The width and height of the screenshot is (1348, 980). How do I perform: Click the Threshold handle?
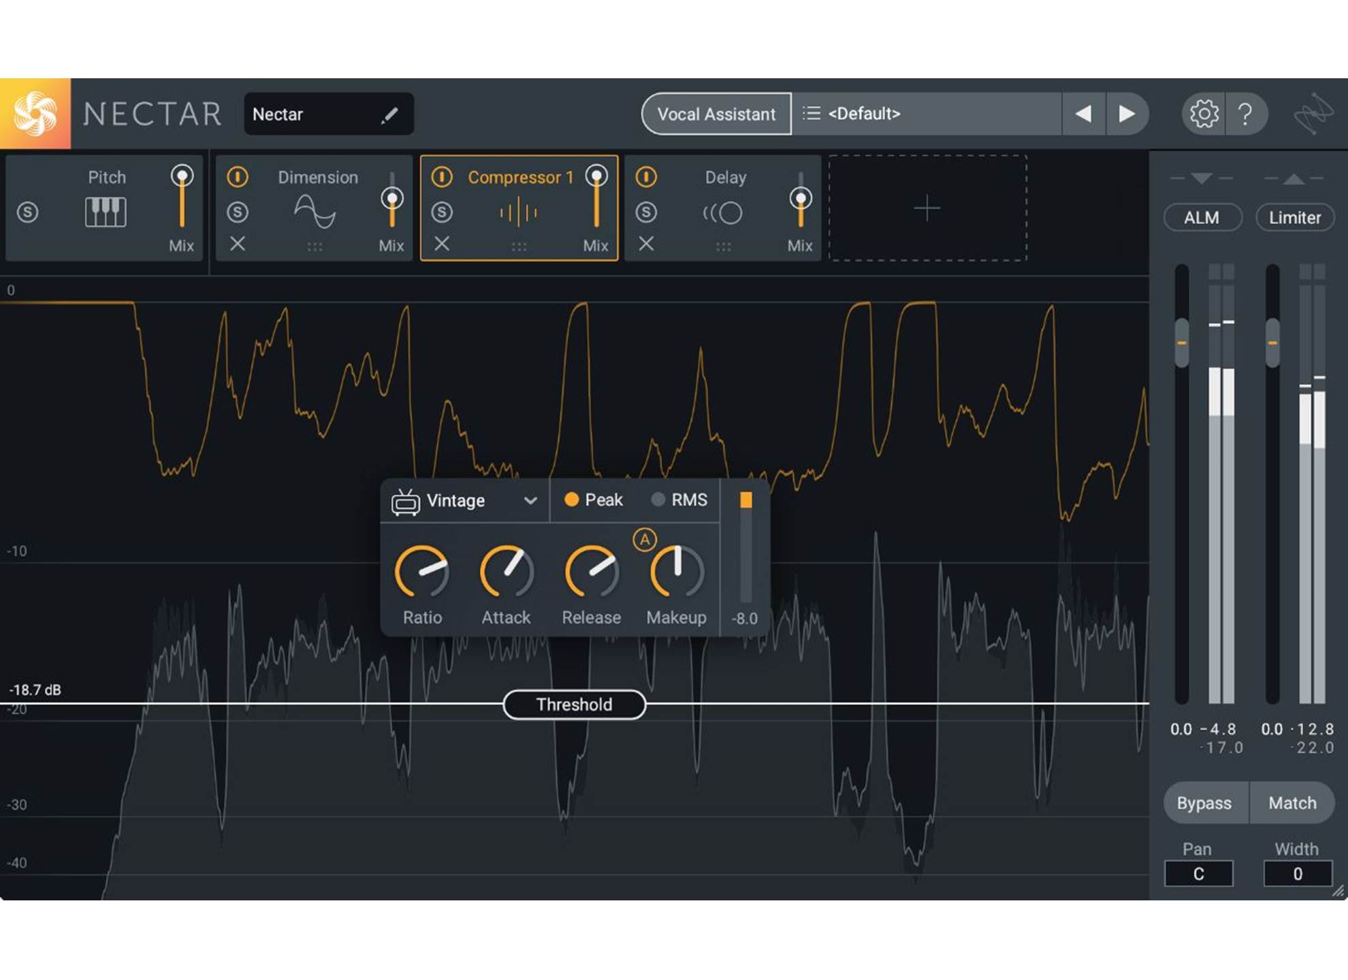click(574, 704)
